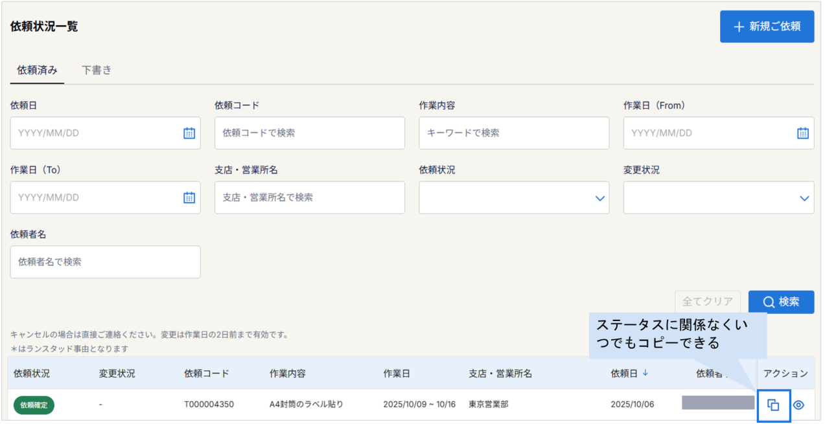The width and height of the screenshot is (825, 424).
Task: Click the 依頼確定 status badge
Action: tap(34, 405)
